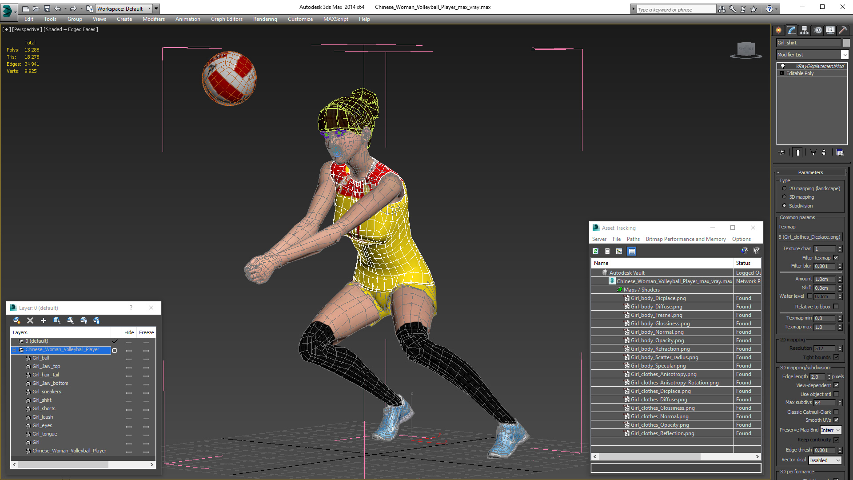Click the Shaded + Edged Faces label
This screenshot has height=480, width=853.
tap(71, 29)
